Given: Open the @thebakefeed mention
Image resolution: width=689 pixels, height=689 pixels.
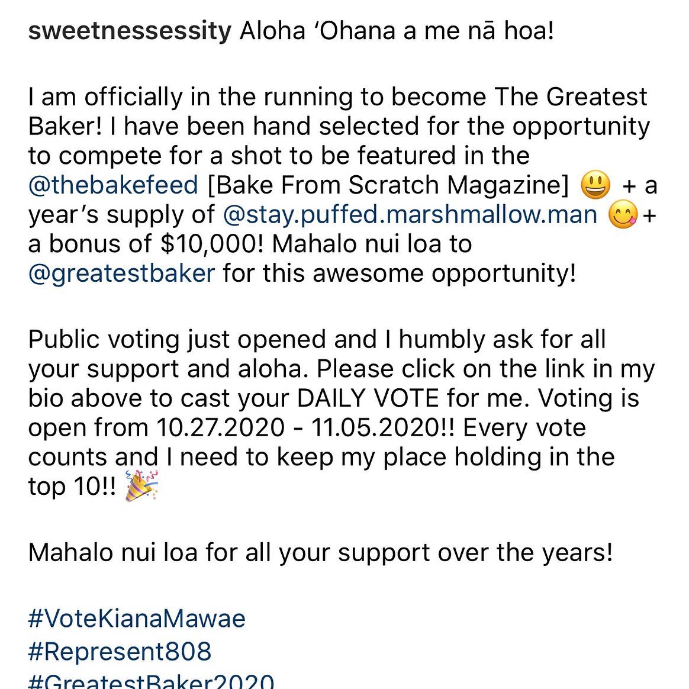Looking at the screenshot, I should point(114,185).
